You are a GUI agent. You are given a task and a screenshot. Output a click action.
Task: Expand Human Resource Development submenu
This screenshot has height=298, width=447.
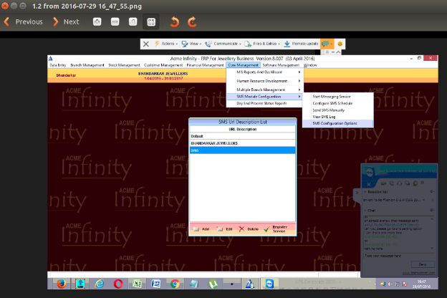point(264,81)
